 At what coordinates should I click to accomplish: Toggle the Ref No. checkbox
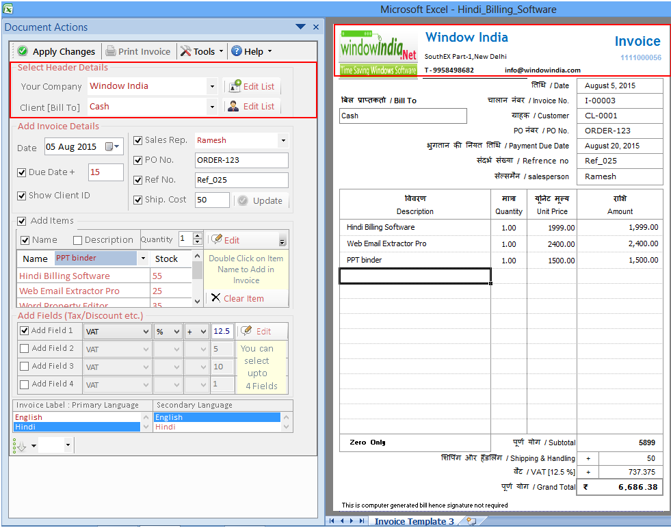tap(137, 180)
